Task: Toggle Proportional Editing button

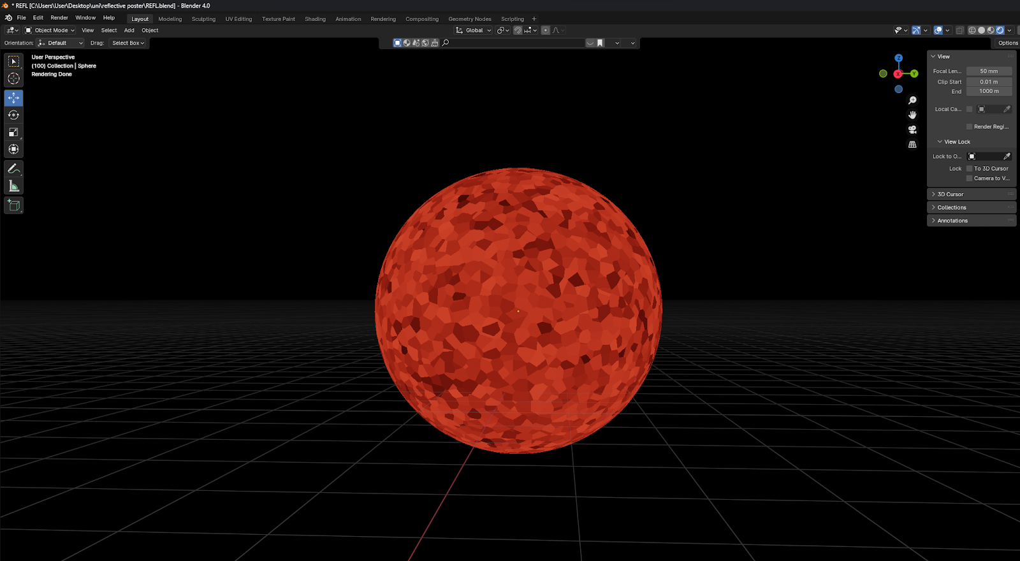Action: [546, 31]
